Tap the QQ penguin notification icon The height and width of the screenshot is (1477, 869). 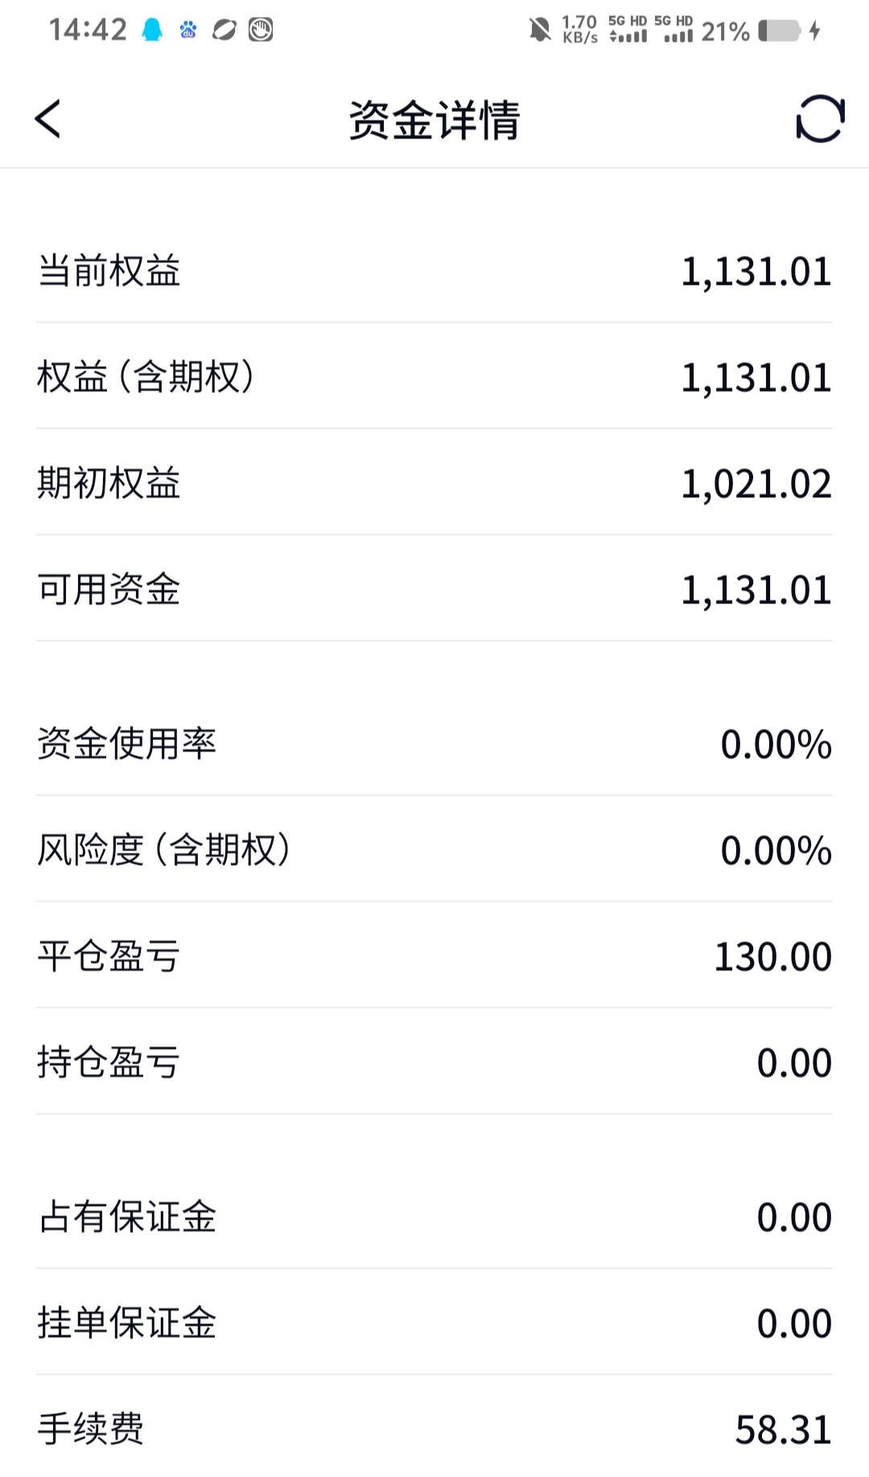pos(152,31)
